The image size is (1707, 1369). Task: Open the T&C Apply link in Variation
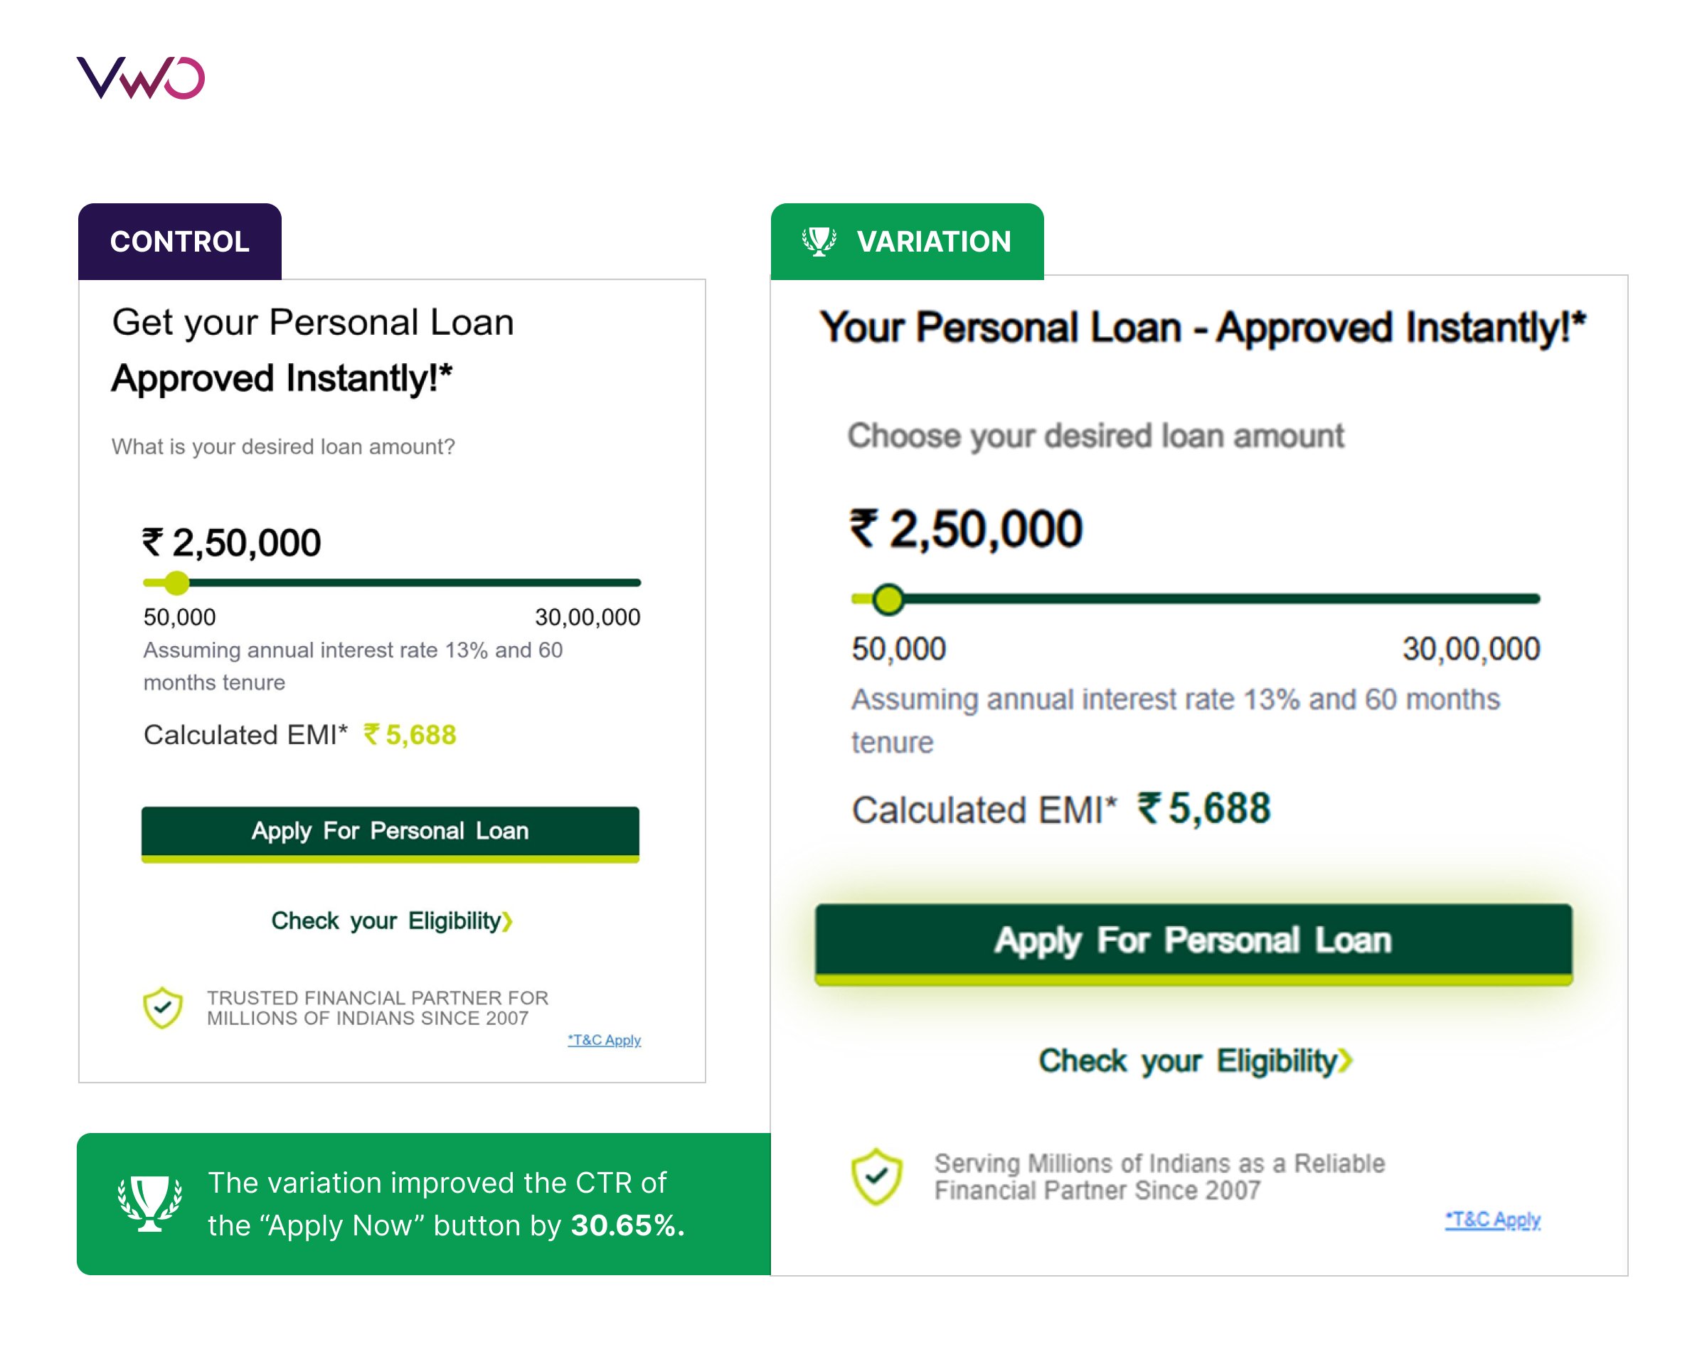coord(1492,1220)
